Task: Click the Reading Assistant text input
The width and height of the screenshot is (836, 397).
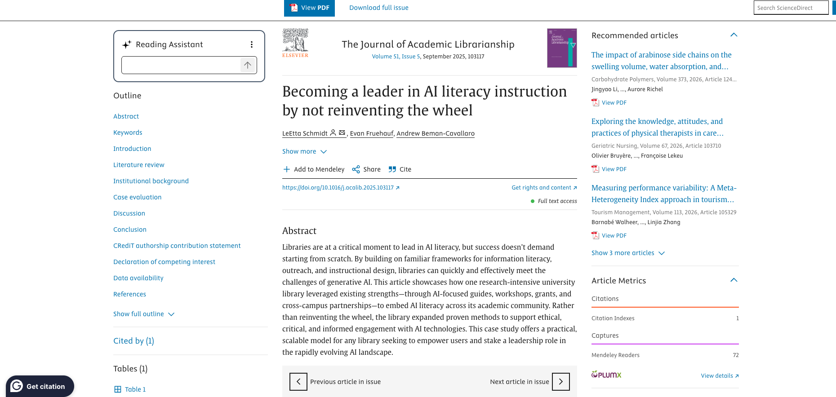Action: 181,65
